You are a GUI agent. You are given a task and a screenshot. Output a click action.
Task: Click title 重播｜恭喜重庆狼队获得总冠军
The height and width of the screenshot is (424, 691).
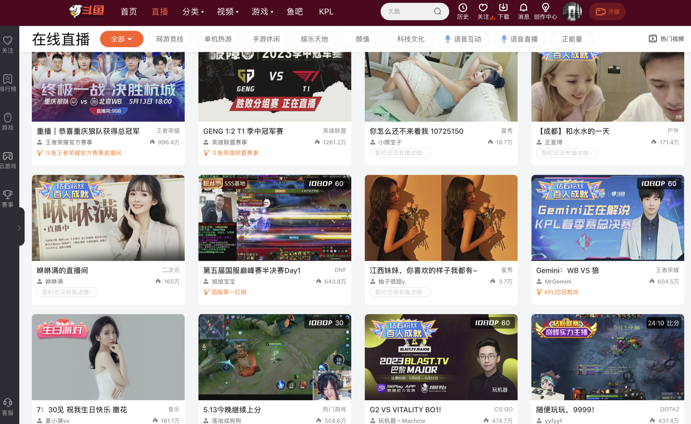pos(88,131)
